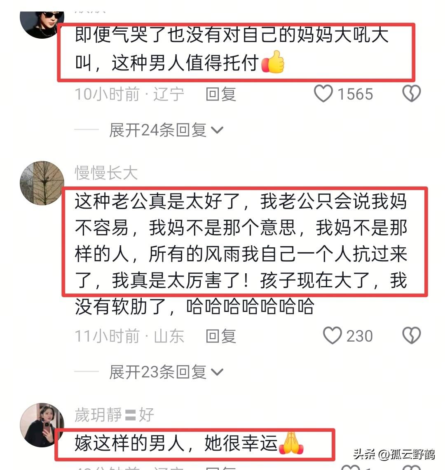Image resolution: width=445 pixels, height=470 pixels.
Task: Click the chevron beside 展开23条回复
Action: point(217,372)
